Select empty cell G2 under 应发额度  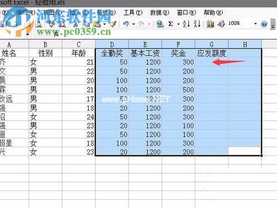click(212, 62)
